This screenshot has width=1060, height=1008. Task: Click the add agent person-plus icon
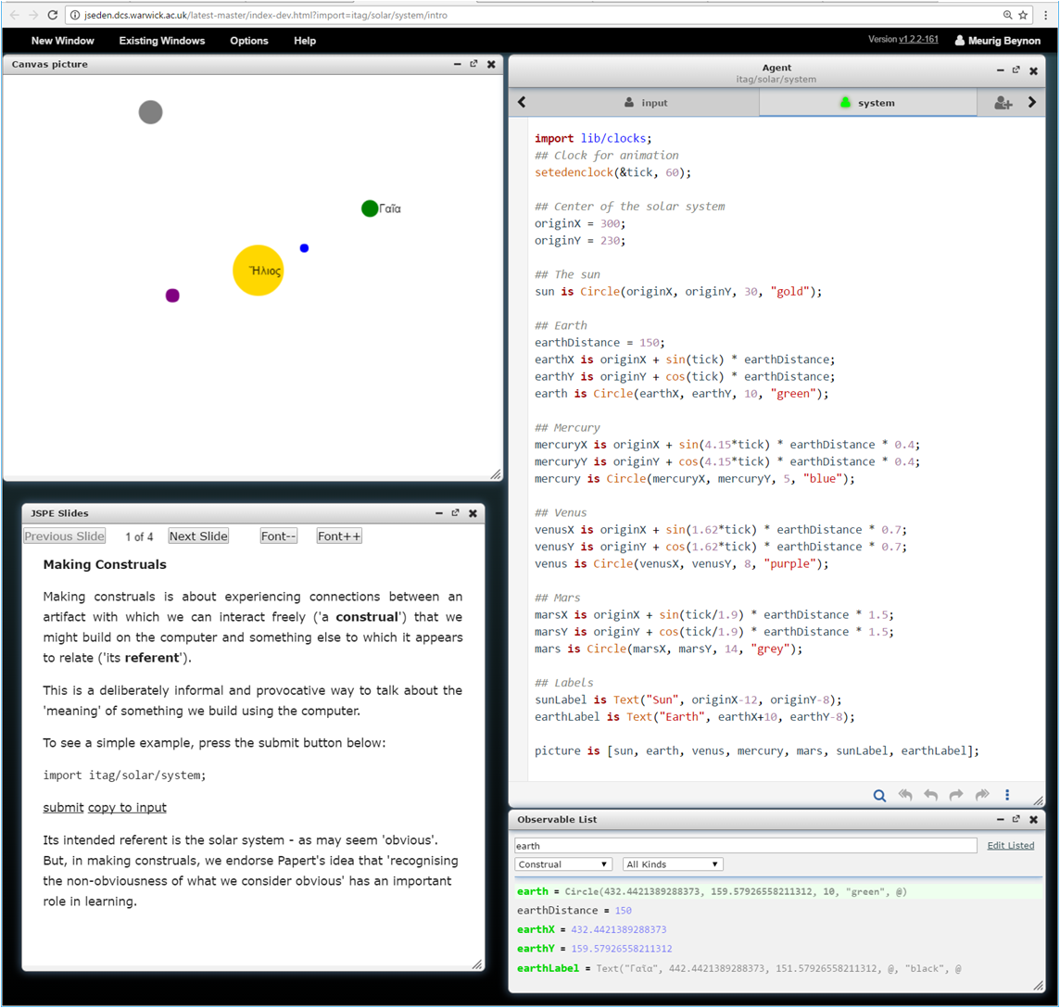pos(1003,103)
